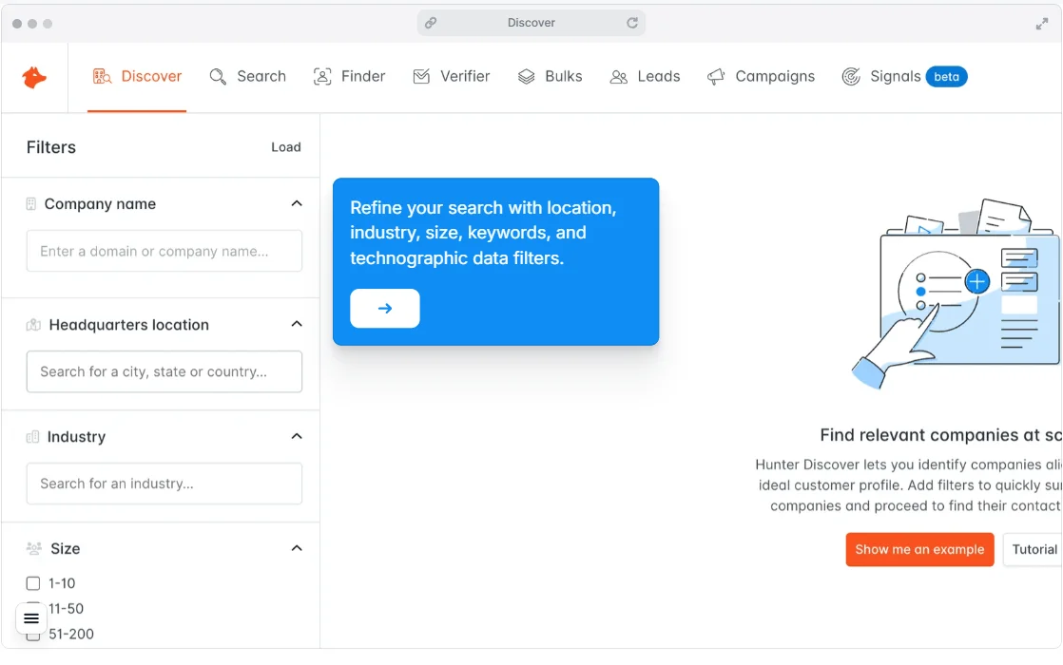
Task: Open the hamburger menu button
Action: (x=31, y=618)
